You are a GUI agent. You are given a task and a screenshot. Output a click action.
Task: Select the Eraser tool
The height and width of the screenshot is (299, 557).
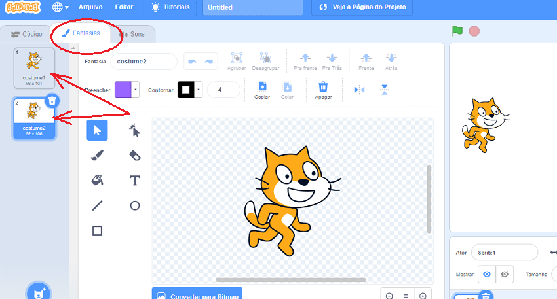[x=135, y=155]
